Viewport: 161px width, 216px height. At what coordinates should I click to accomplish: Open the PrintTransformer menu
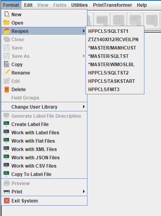point(112,5)
